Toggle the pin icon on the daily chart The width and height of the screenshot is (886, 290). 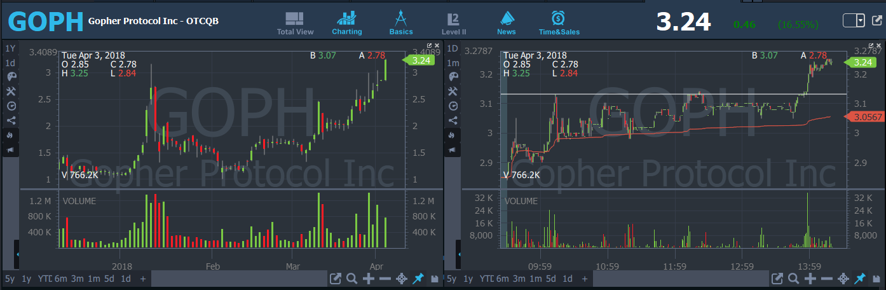418,279
